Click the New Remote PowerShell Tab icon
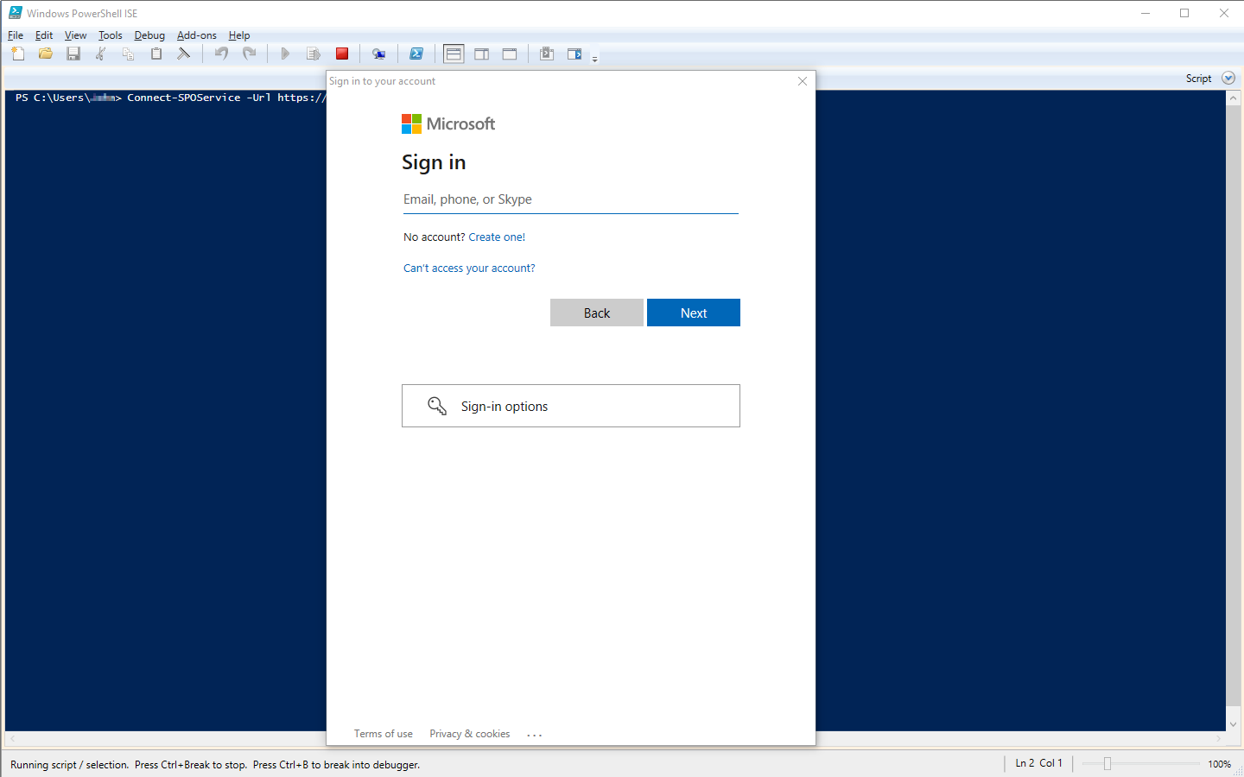1244x777 pixels. click(x=378, y=54)
